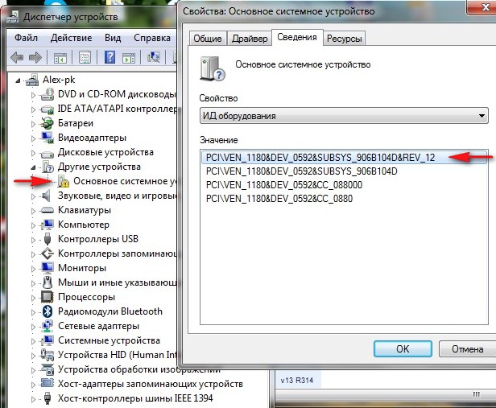Click the Back arrow in the toolbar

point(16,57)
